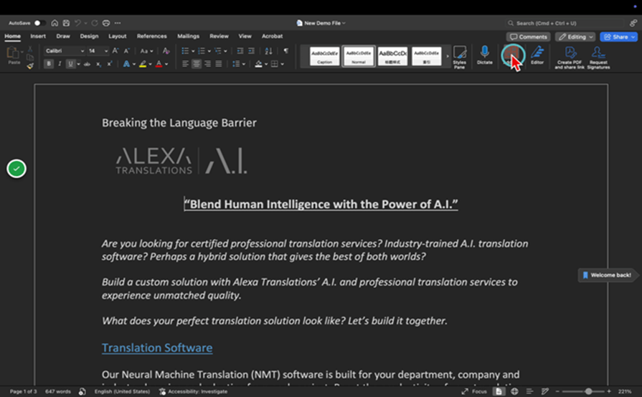Viewport: 642px width, 397px height.
Task: Click the Decrease Indent icon
Action: click(x=240, y=51)
